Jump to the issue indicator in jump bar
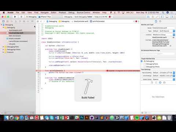The height and width of the screenshot is (132, 176). (136, 21)
